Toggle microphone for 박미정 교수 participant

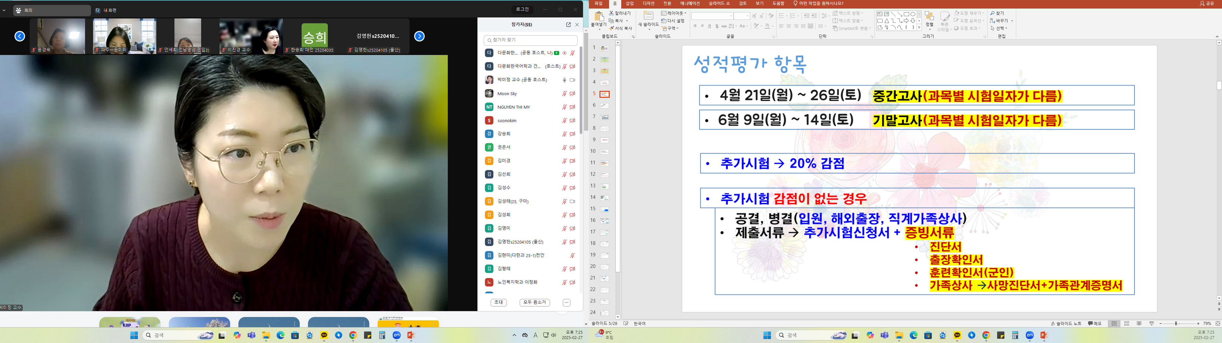[x=565, y=80]
